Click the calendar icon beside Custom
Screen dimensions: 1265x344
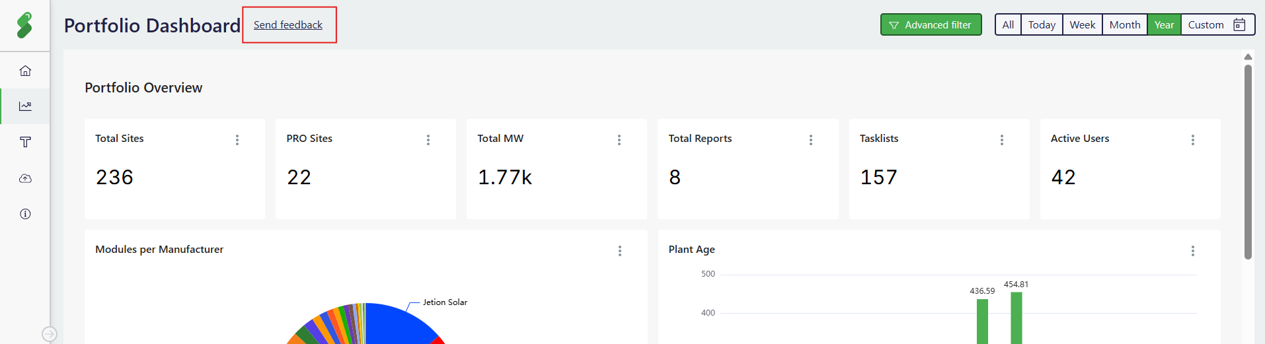point(1240,25)
